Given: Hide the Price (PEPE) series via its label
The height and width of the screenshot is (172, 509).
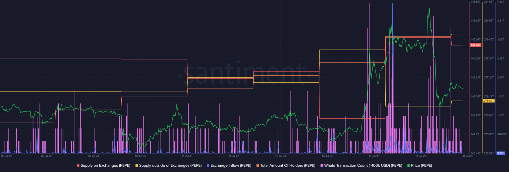Looking at the screenshot, I should tap(422, 165).
